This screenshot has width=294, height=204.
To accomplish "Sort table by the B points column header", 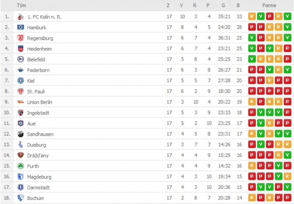I will (238, 6).
